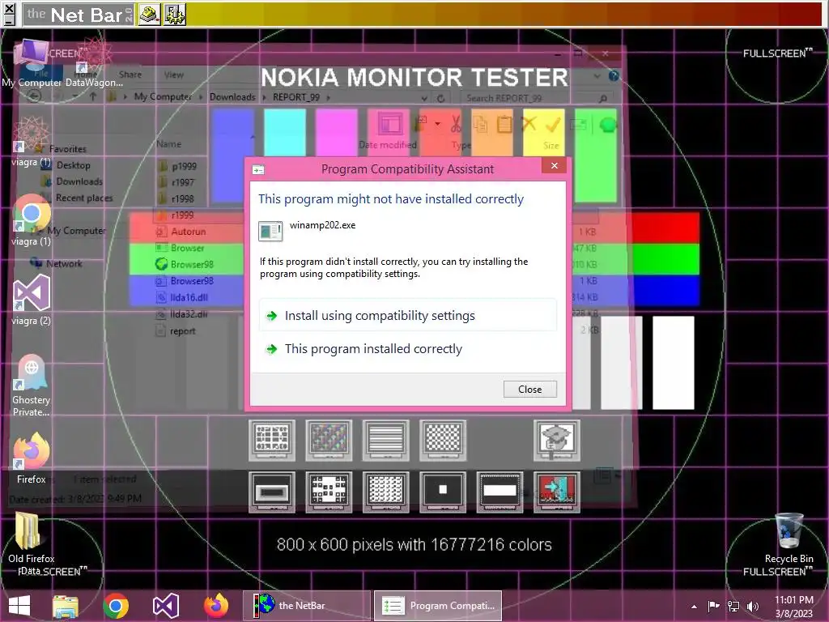Switch to the View ribbon tab
This screenshot has height=622, width=829.
173,75
